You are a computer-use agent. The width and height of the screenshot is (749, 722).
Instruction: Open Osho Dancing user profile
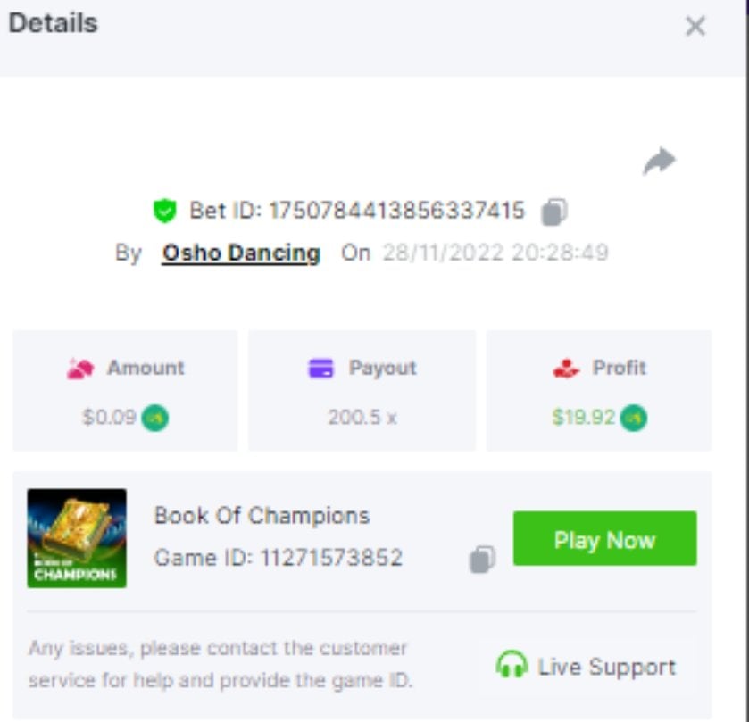tap(241, 253)
